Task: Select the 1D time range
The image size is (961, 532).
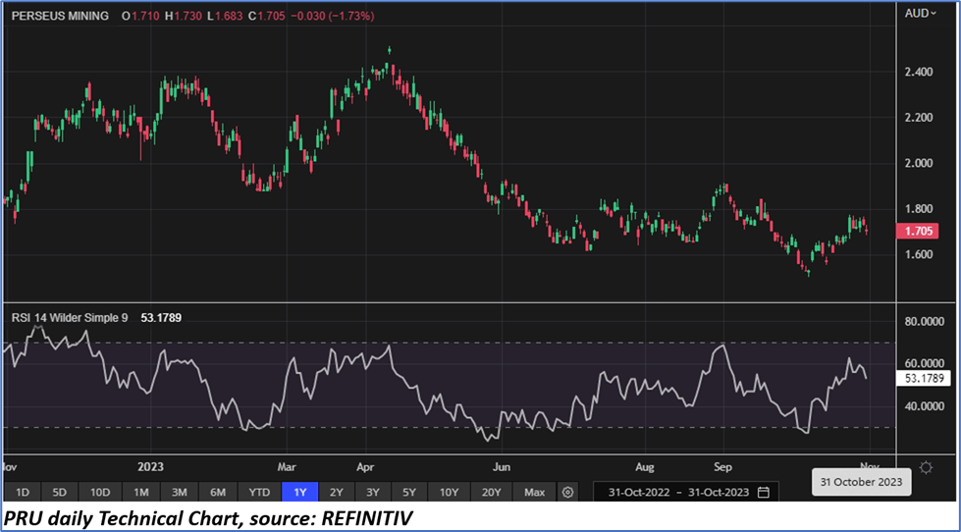Action: point(23,492)
